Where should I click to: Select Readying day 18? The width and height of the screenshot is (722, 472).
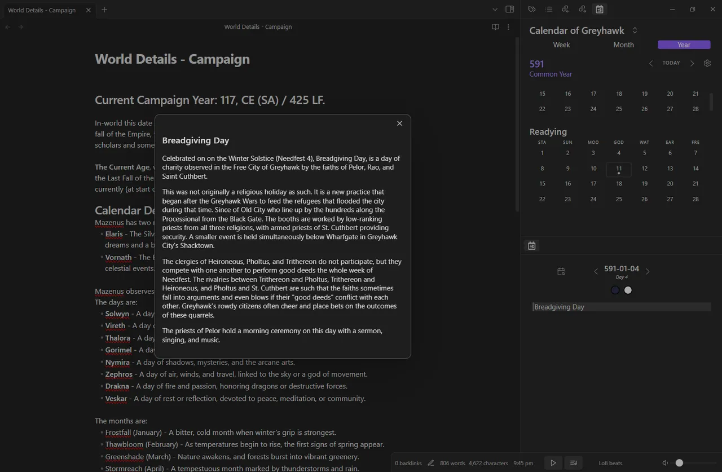619,183
